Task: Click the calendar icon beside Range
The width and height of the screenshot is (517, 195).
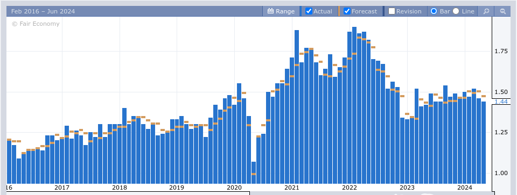Action: coord(270,11)
